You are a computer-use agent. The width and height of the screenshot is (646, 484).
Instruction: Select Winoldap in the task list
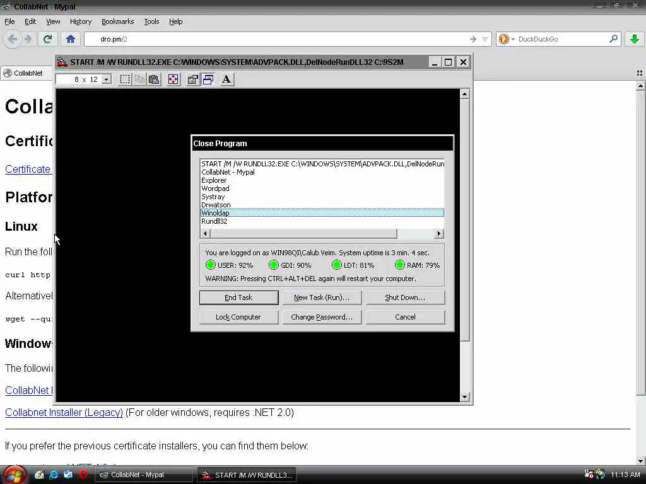(322, 213)
